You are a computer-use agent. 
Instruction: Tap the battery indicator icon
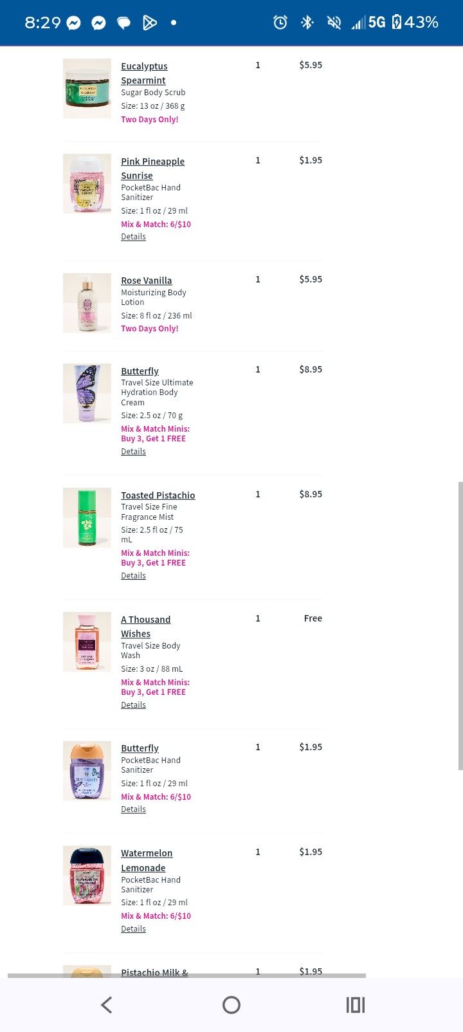click(x=397, y=23)
